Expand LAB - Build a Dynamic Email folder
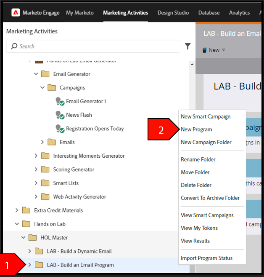This screenshot has height=277, width=264. pyautogui.click(x=29, y=251)
